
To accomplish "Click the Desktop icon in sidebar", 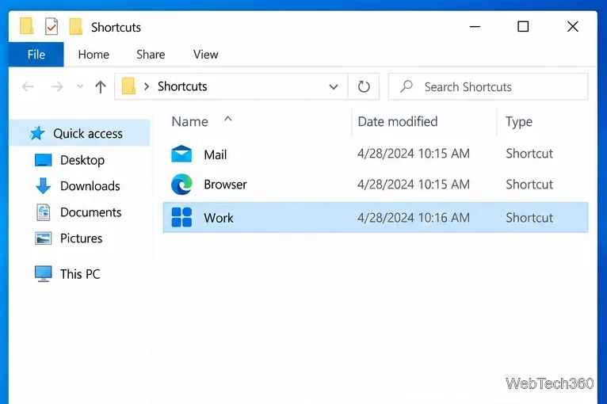I will [x=43, y=160].
